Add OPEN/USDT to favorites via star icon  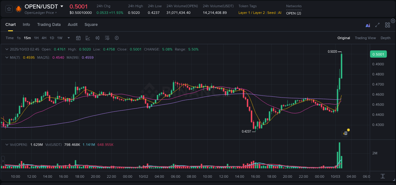pos(9,9)
